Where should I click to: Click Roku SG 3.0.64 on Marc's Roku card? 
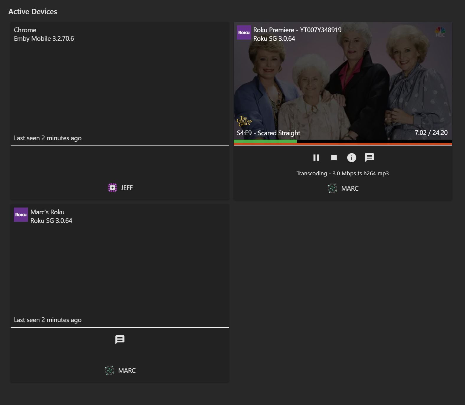(x=51, y=221)
